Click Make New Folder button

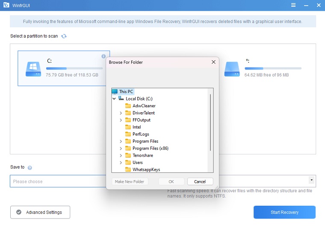(130, 181)
